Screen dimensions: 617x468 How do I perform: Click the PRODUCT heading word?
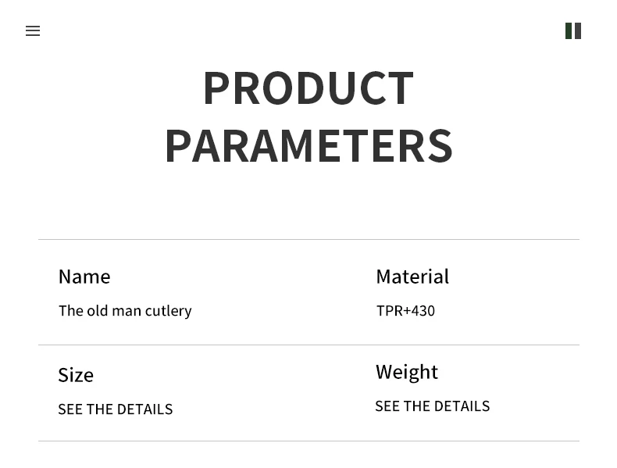click(308, 88)
